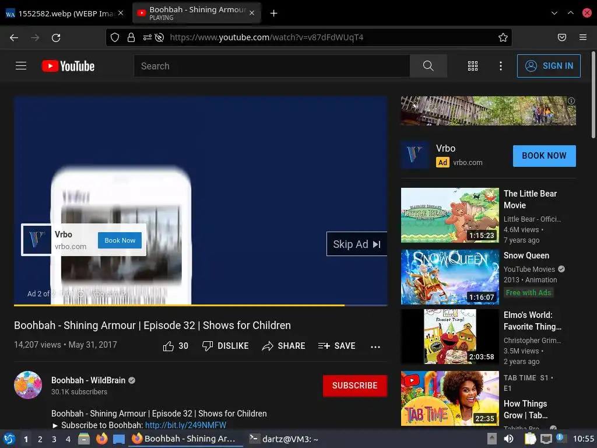Viewport: 597px width, 448px height.
Task: Click the search magnifier button
Action: click(x=429, y=66)
